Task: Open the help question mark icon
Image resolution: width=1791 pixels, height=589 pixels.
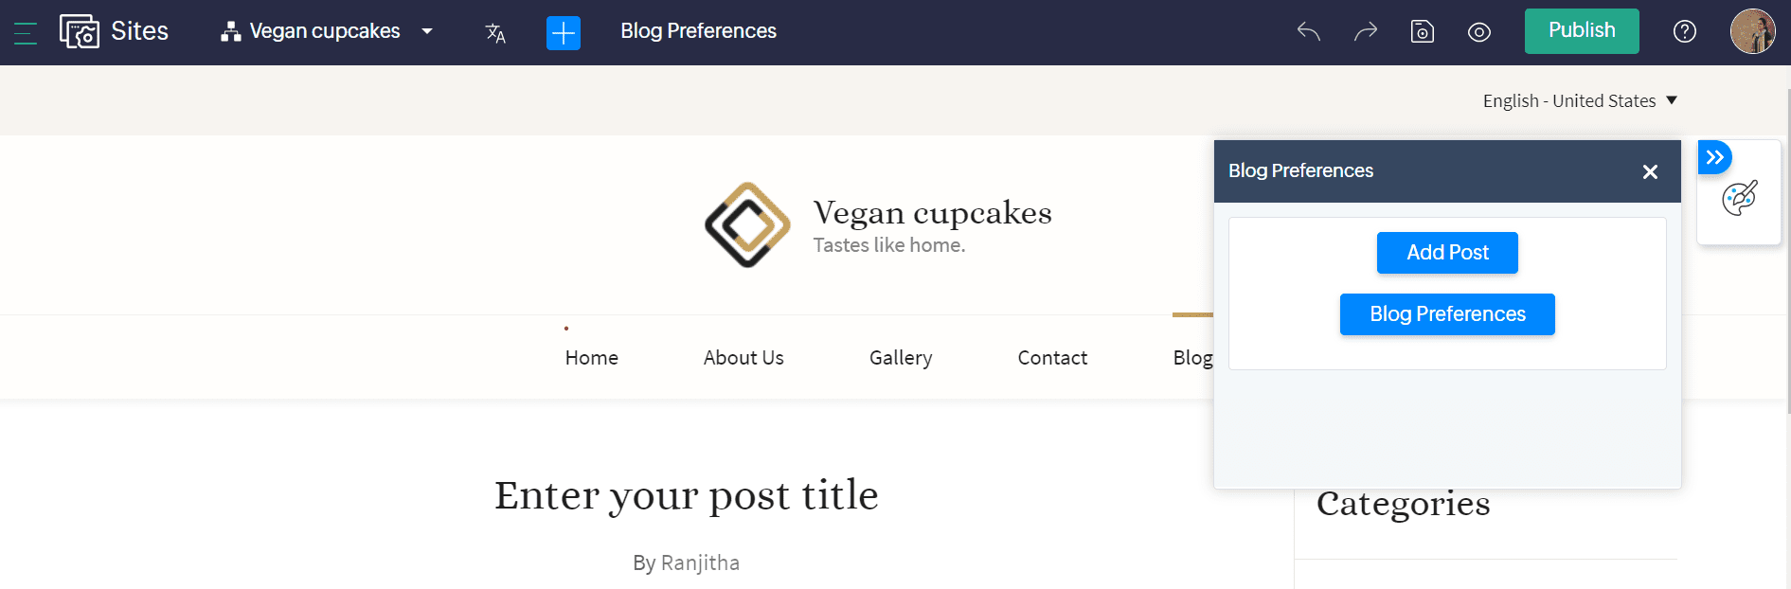Action: tap(1685, 31)
